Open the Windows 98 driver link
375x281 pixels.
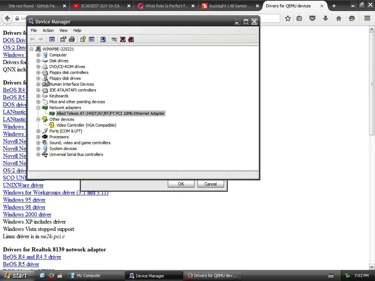[24, 207]
